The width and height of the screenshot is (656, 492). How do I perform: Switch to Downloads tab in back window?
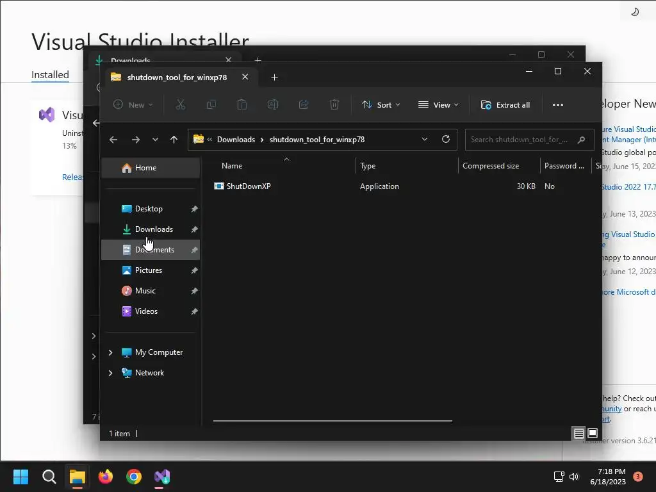[163, 60]
